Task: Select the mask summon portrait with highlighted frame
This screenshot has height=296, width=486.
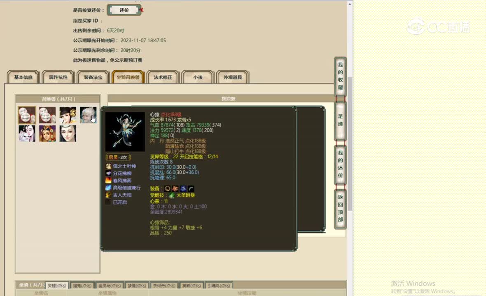Action: 27,115
